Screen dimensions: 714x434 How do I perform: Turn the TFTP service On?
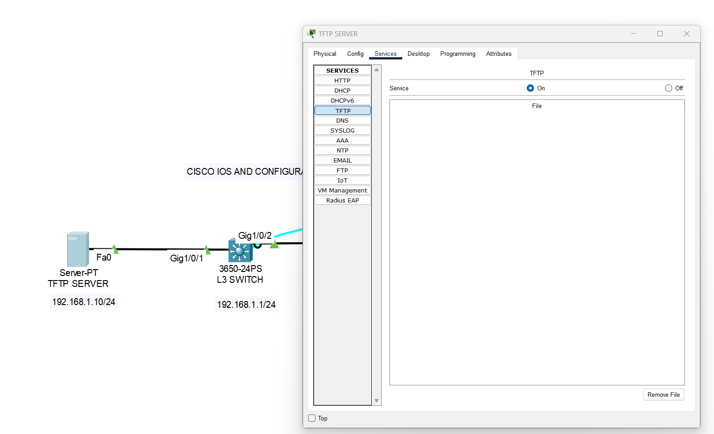530,88
